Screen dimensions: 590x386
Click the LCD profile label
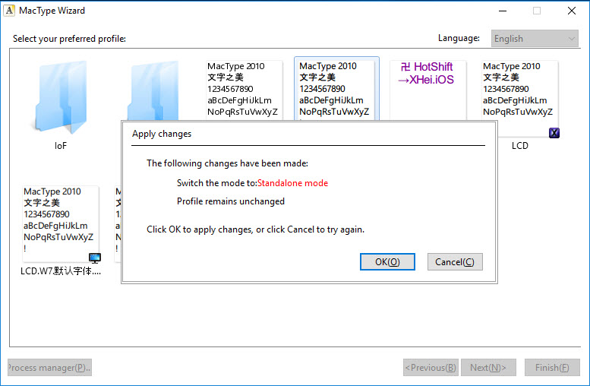519,146
